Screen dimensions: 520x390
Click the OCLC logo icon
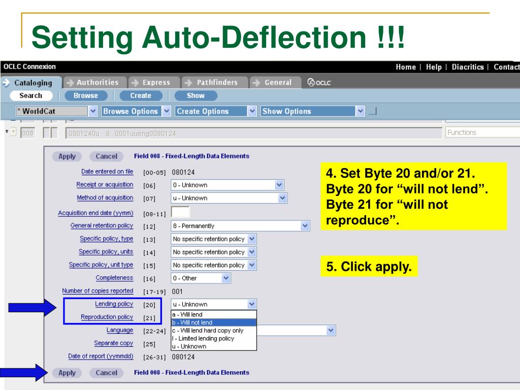point(319,83)
